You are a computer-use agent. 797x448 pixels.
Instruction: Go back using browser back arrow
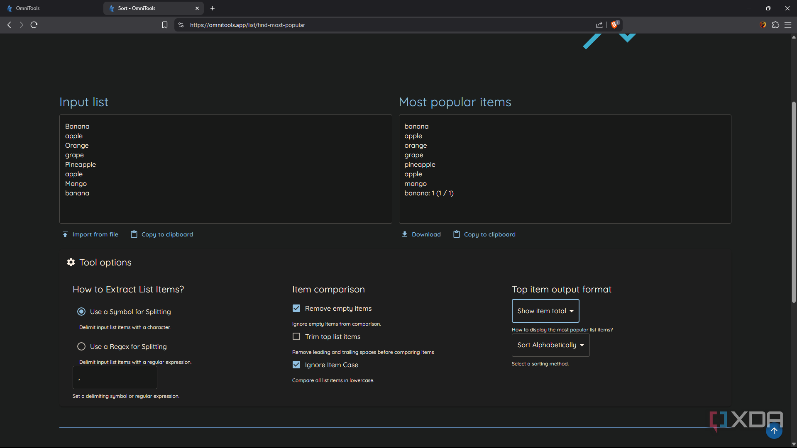(x=9, y=25)
